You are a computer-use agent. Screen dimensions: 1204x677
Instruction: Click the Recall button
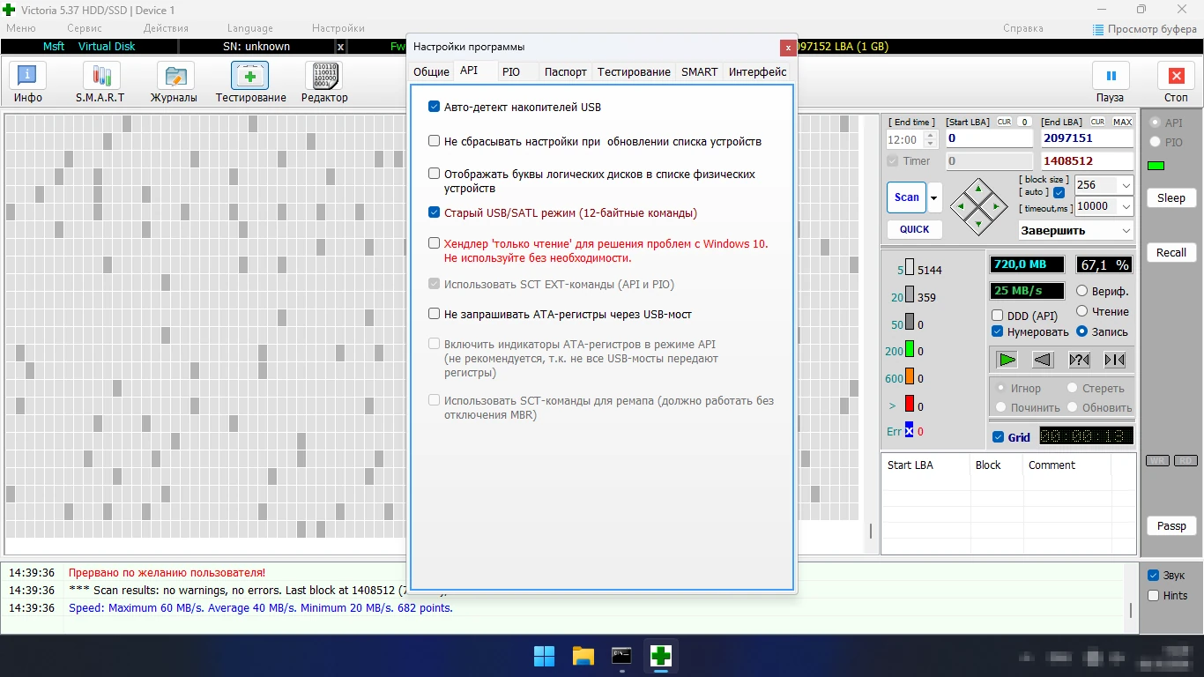(1171, 253)
